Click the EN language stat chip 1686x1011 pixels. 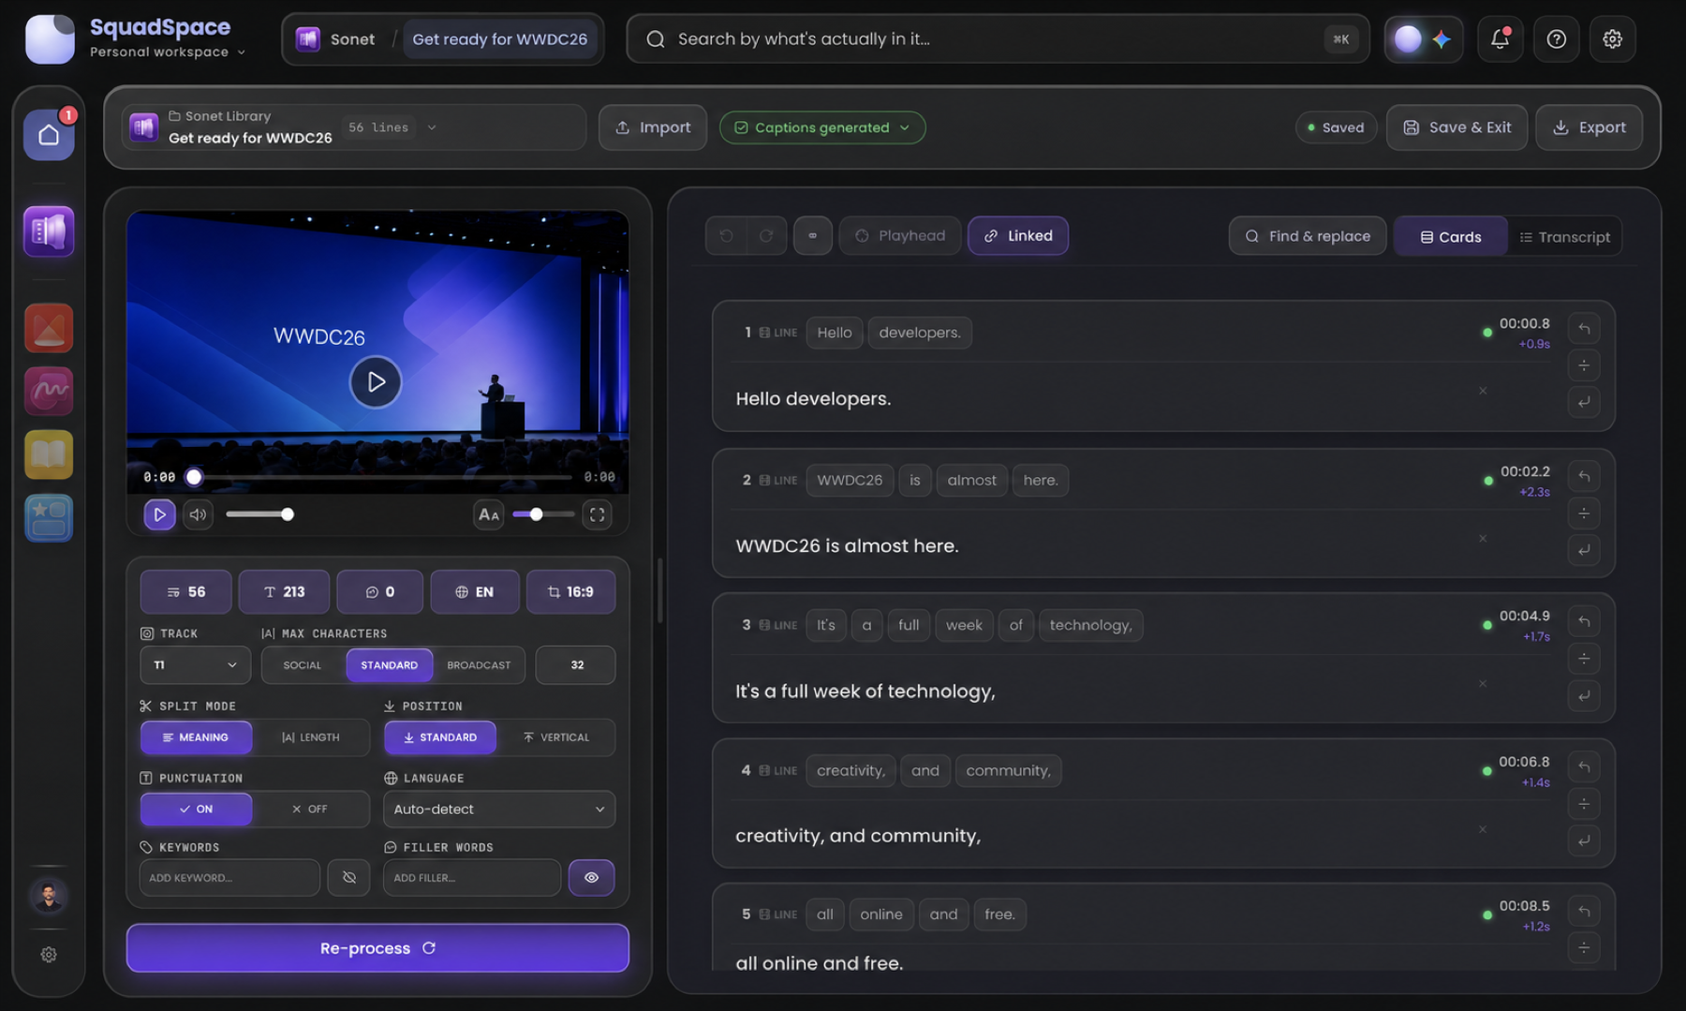[x=475, y=592]
